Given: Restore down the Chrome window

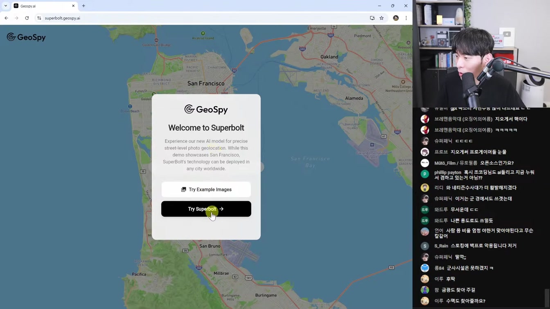Looking at the screenshot, I should tap(392, 6).
